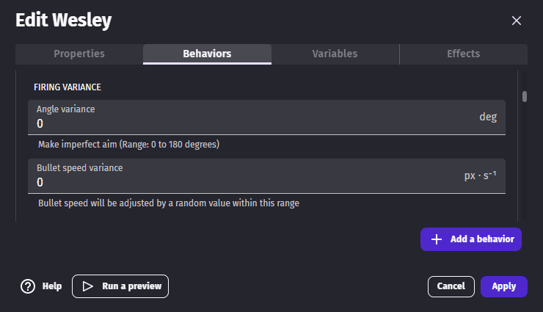Close the Edit Wesley dialog
The height and width of the screenshot is (312, 543).
coord(517,21)
